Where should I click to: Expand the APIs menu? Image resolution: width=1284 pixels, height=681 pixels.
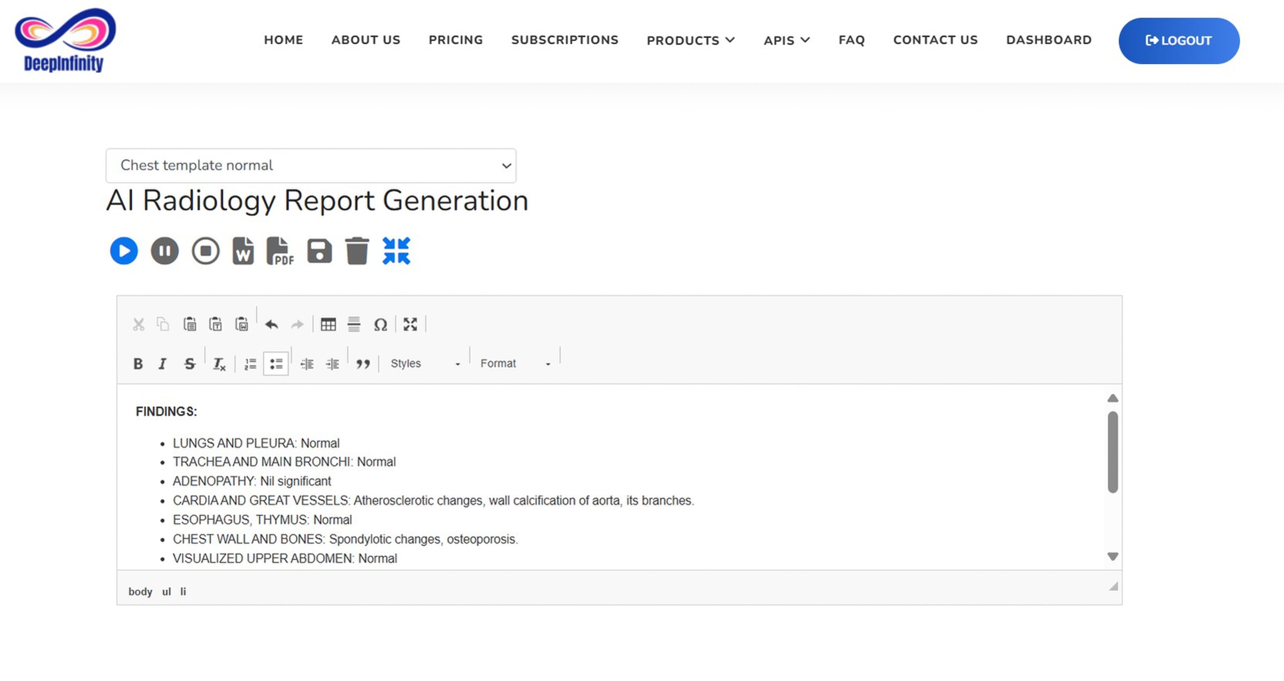786,40
